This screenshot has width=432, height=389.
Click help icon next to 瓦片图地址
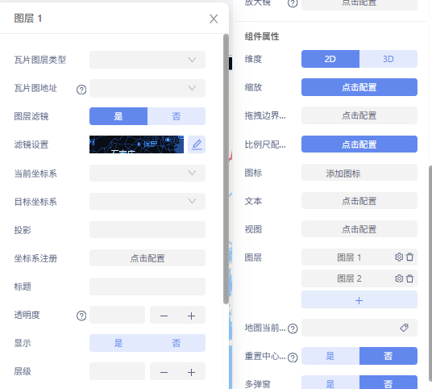(81, 90)
